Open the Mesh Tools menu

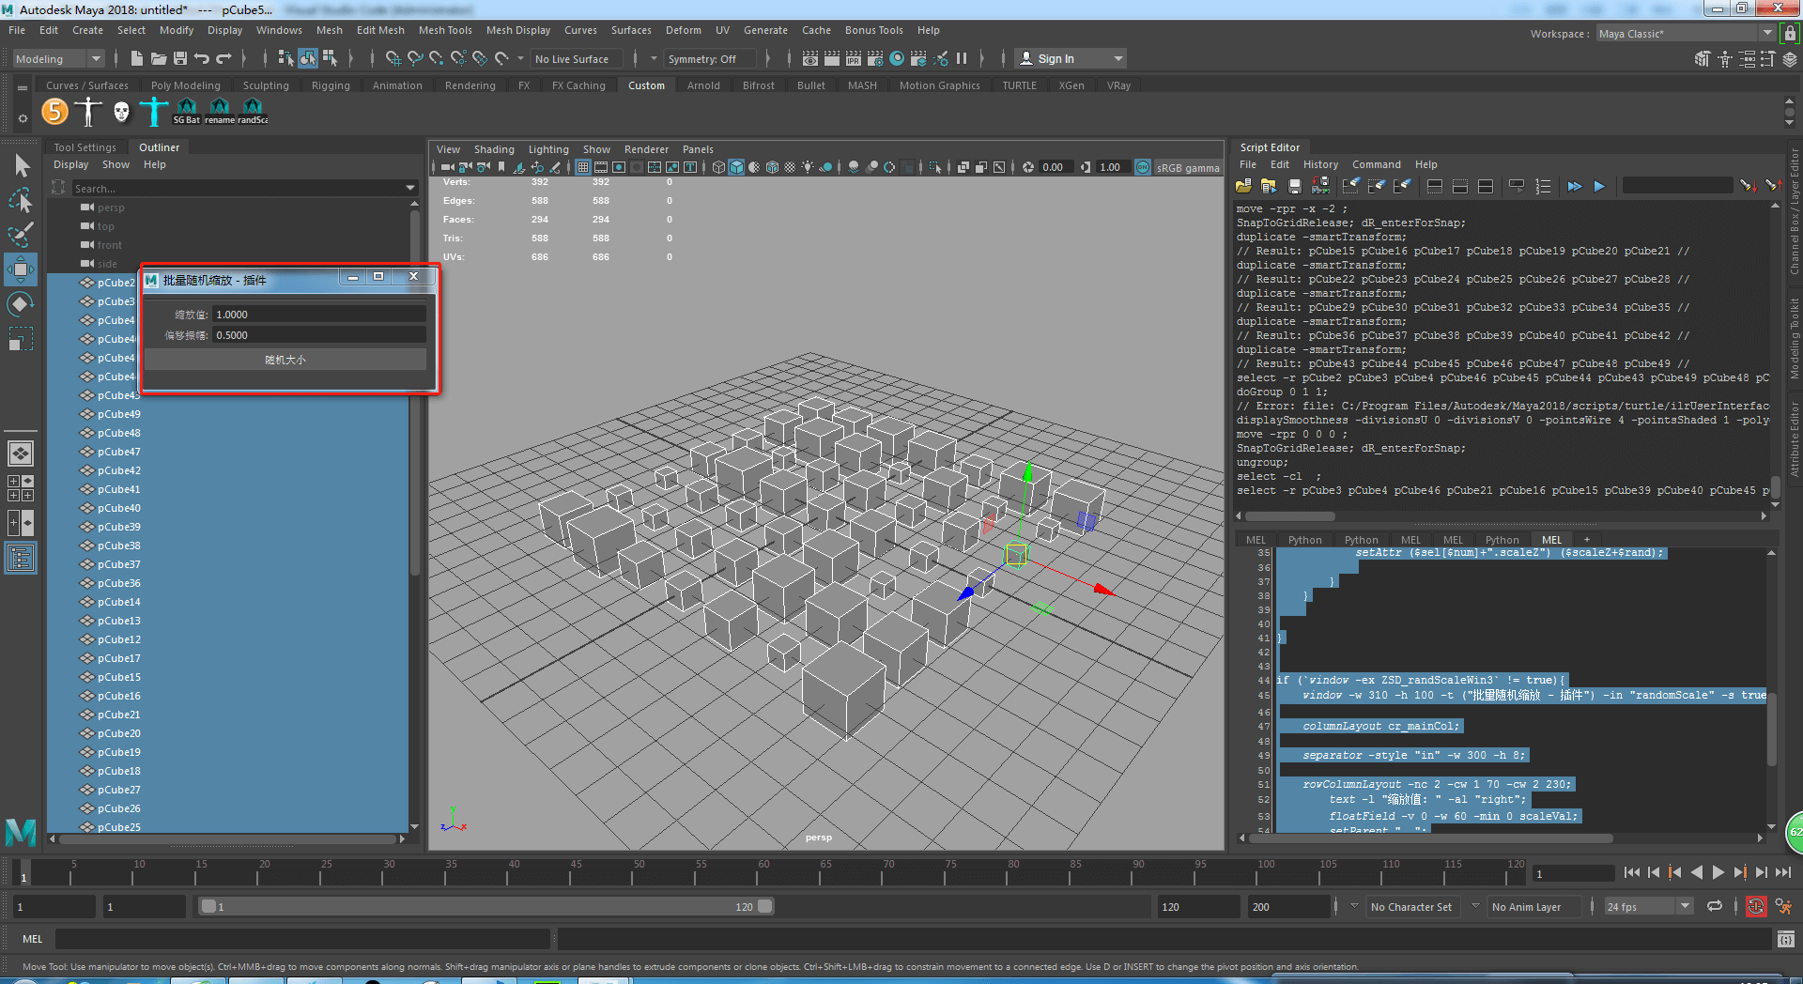444,30
